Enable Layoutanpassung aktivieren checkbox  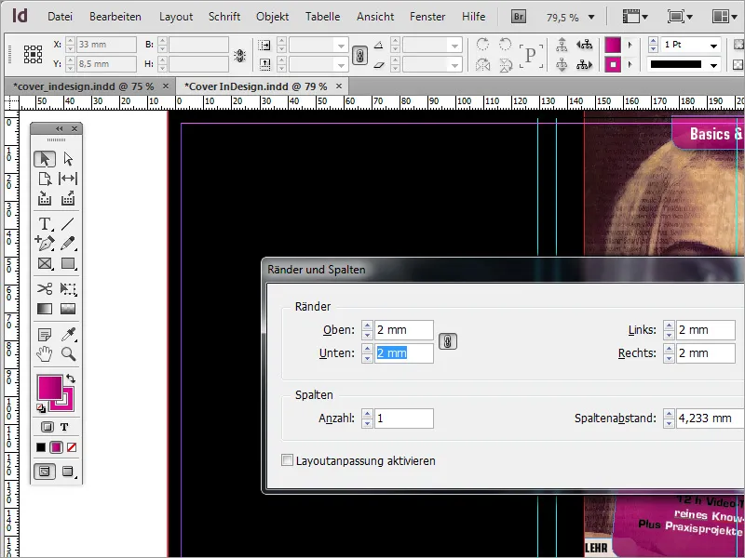point(288,460)
